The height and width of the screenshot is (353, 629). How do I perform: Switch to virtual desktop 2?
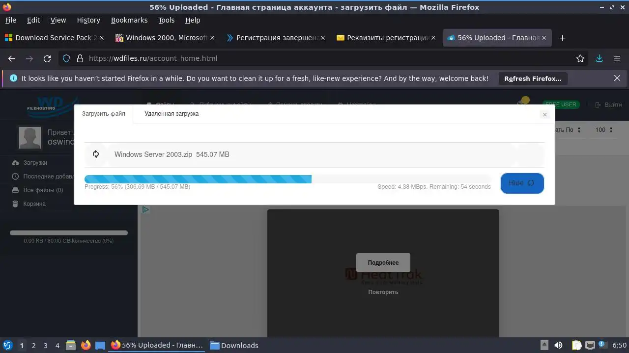(33, 346)
